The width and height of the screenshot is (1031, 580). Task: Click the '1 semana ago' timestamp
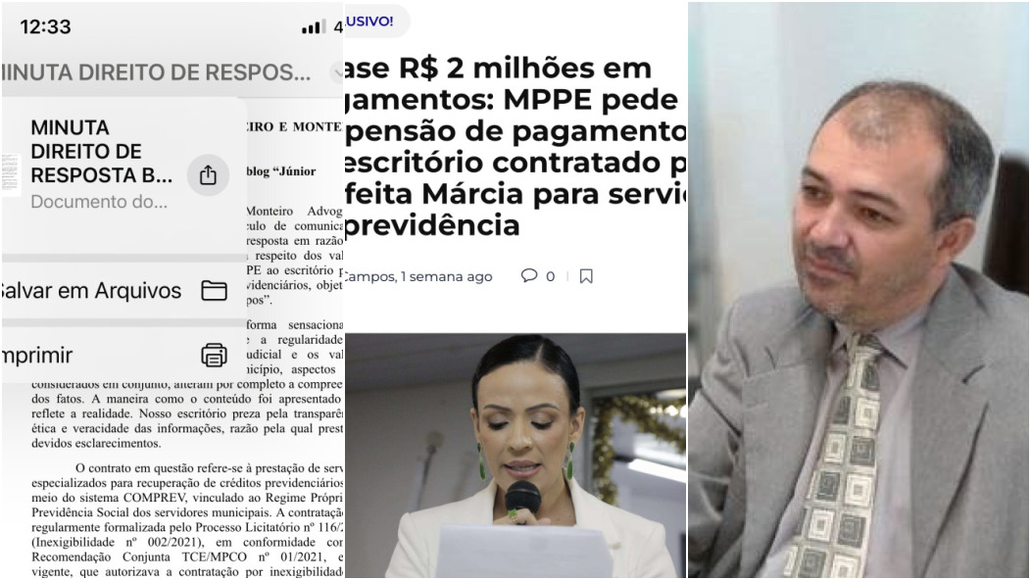pos(447,277)
